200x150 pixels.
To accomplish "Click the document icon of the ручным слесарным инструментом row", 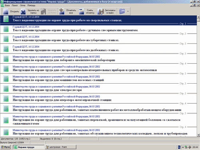I will [6, 29].
